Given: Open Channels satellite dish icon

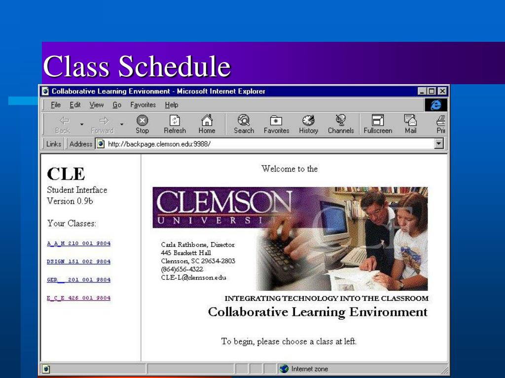Looking at the screenshot, I should tap(340, 120).
